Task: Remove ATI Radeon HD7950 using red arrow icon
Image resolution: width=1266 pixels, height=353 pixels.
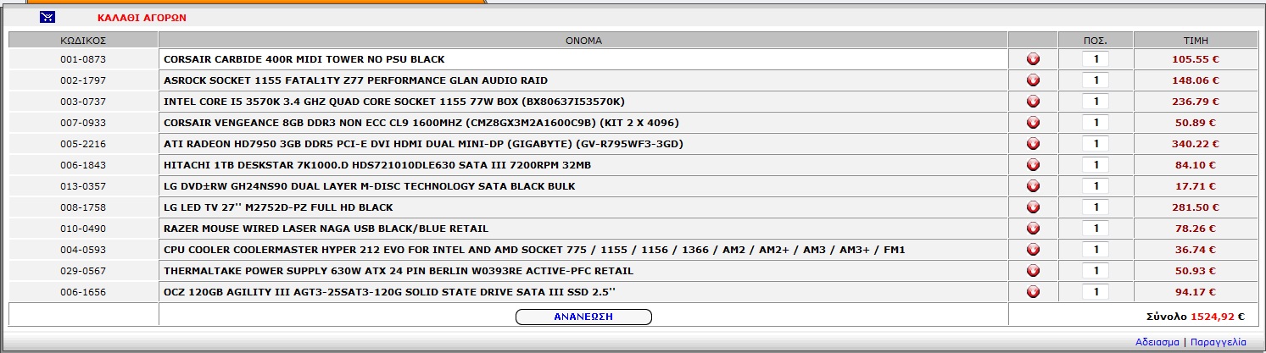Action: pos(1033,144)
